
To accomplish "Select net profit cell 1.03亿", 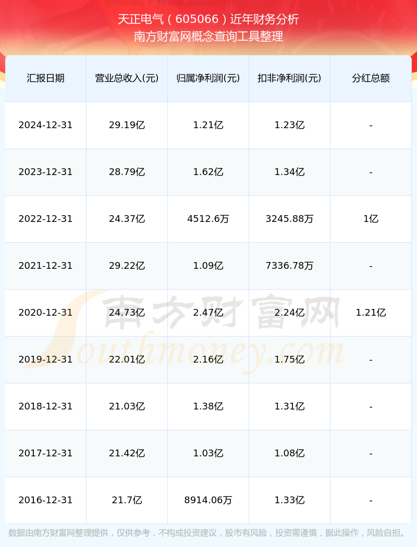I will tap(208, 454).
